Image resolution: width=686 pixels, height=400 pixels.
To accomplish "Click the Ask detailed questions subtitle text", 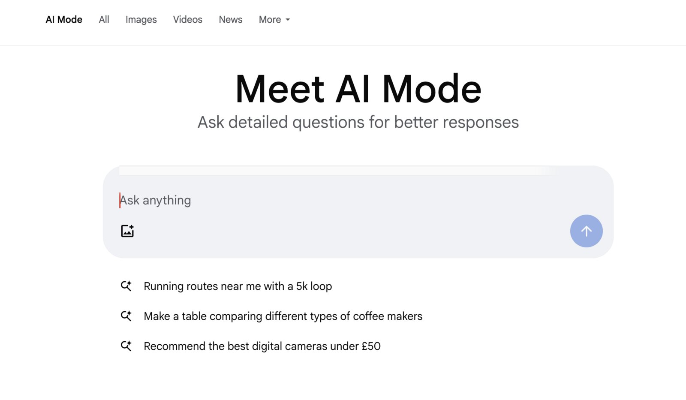I will coord(358,122).
